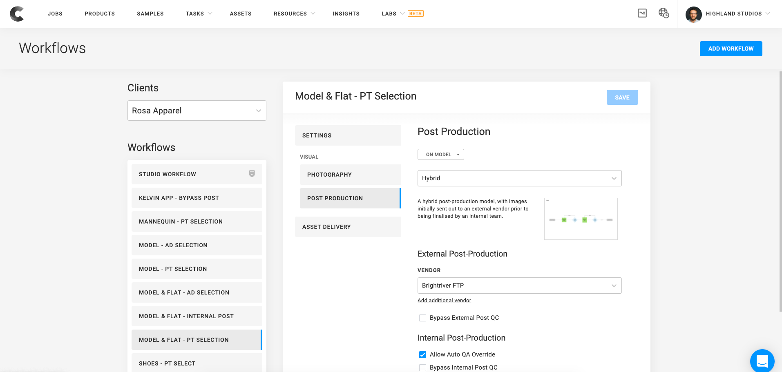Open the Brightriver FTP vendor dropdown
Viewport: 782px width, 372px height.
(519, 286)
